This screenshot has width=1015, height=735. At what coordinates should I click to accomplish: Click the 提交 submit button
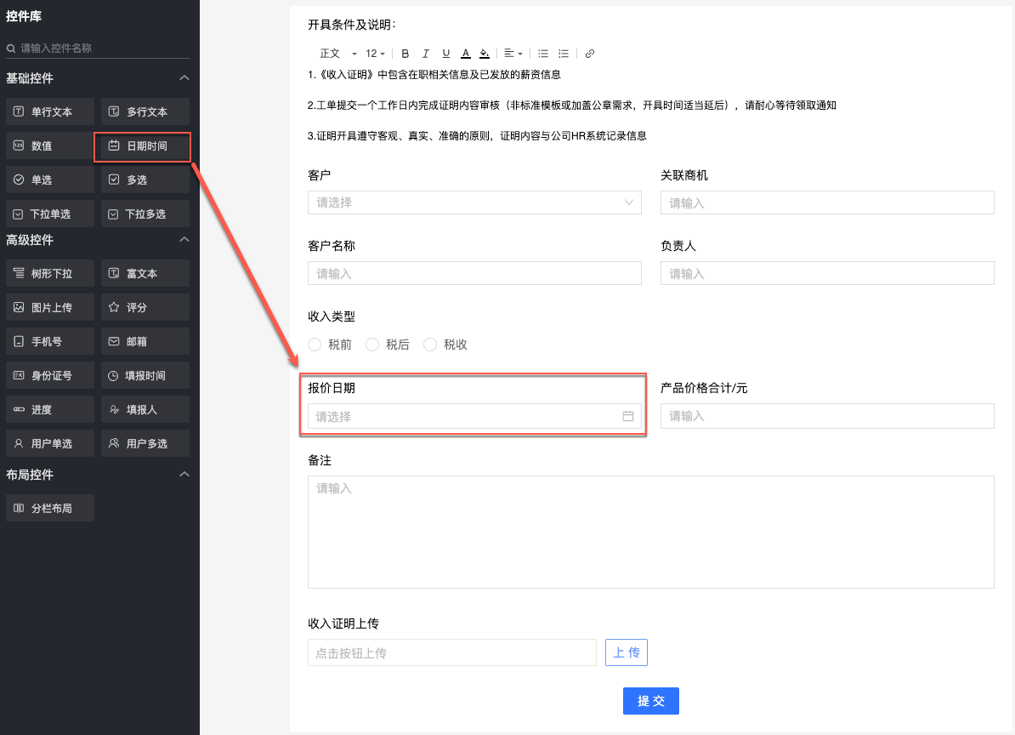[651, 701]
